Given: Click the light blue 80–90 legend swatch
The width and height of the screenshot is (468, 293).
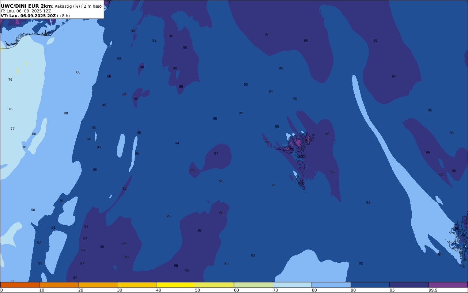Looking at the screenshot, I should click(x=331, y=285).
